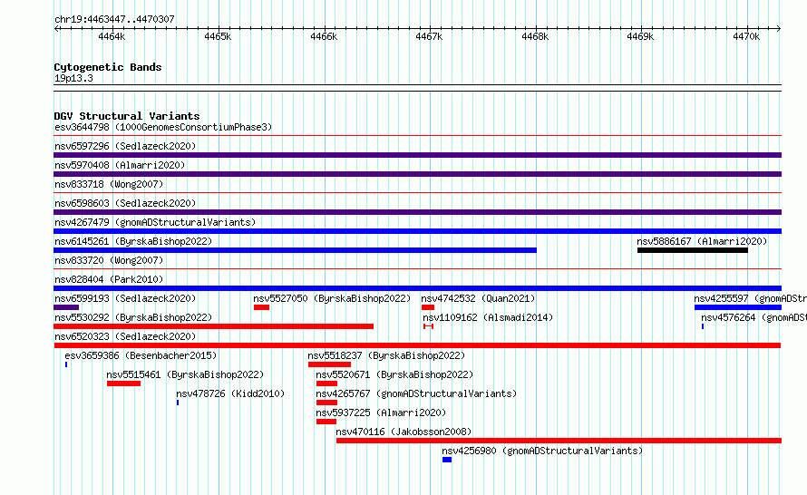This screenshot has width=807, height=495.
Task: Click the tiny blue mark under nsv478726
Action: (x=178, y=403)
